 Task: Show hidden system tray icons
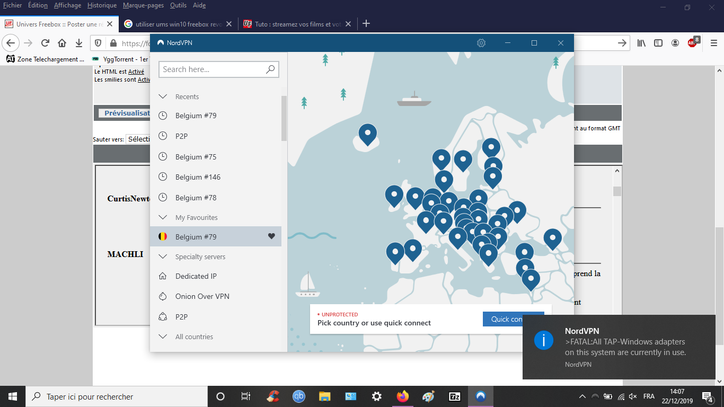[x=582, y=396]
